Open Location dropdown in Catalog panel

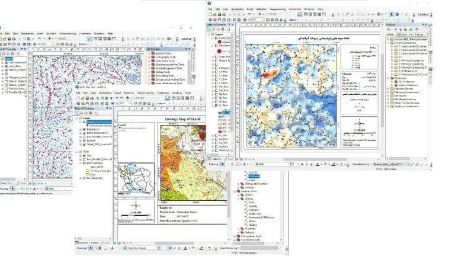click(411, 34)
